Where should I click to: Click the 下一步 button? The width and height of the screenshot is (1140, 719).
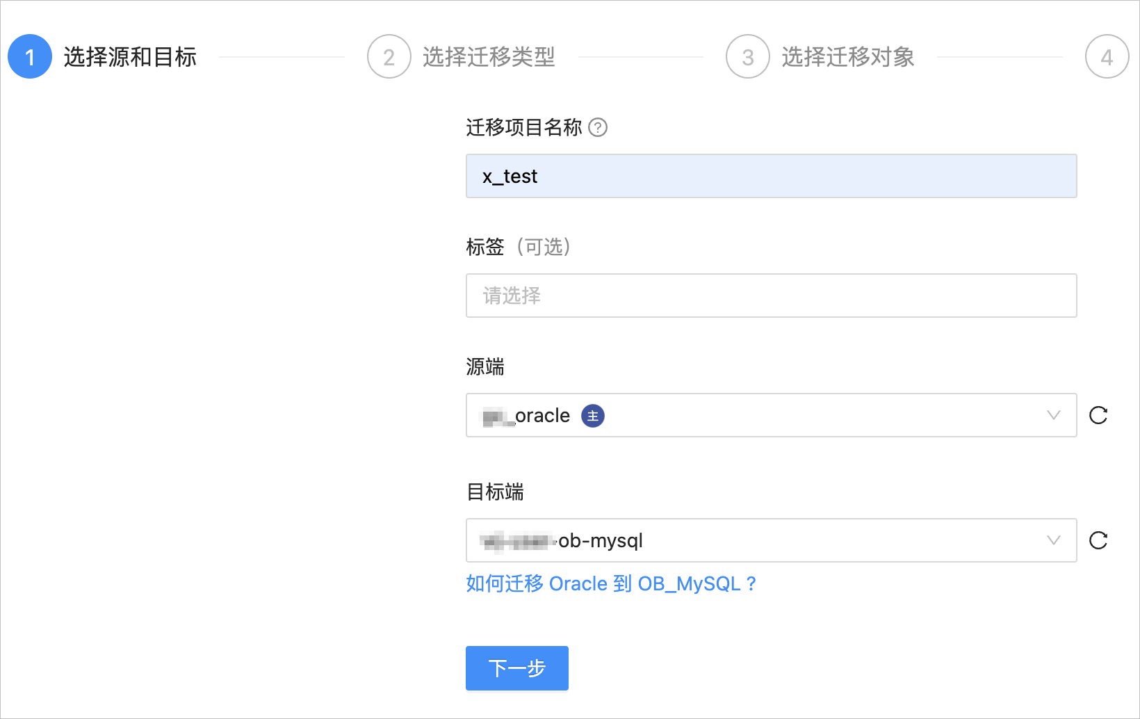tap(517, 668)
